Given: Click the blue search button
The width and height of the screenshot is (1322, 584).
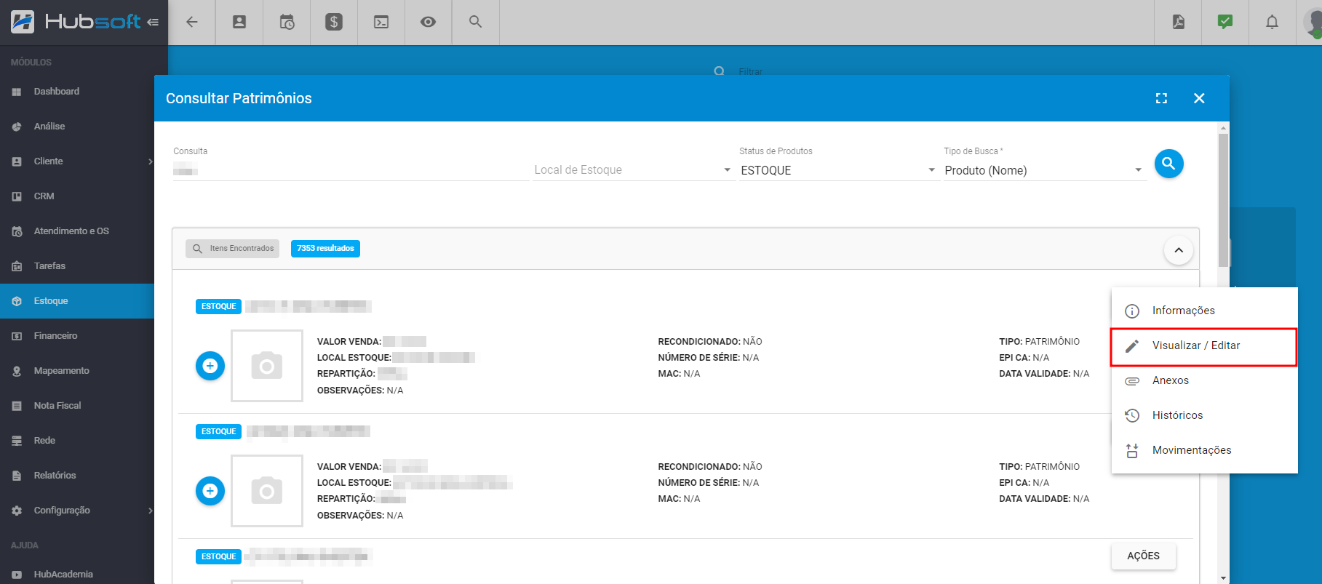Looking at the screenshot, I should (x=1168, y=164).
